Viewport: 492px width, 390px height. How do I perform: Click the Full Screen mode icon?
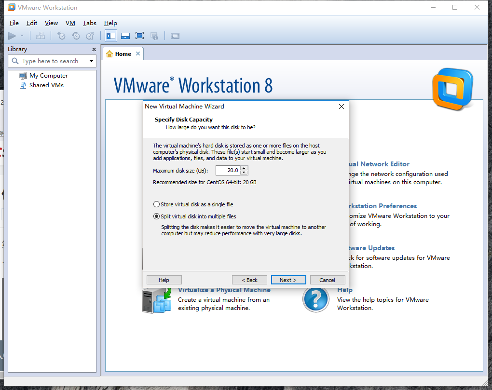tap(139, 36)
